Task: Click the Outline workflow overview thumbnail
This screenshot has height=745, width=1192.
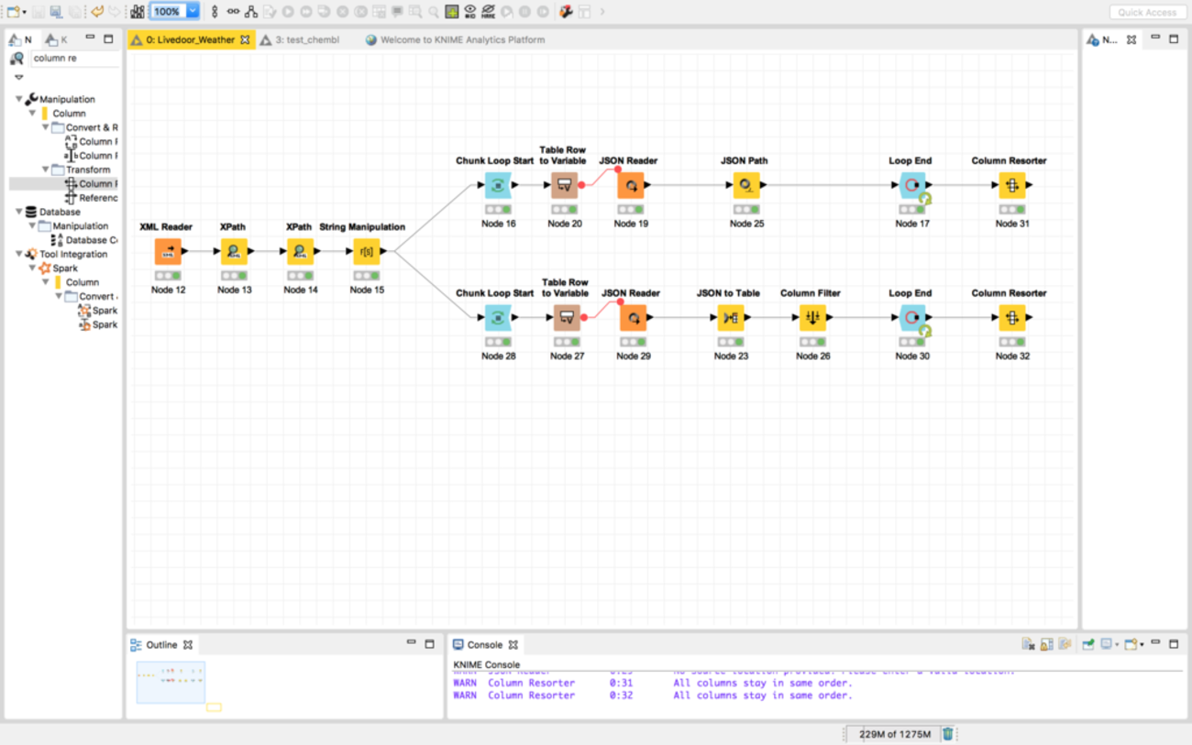Action: click(171, 683)
